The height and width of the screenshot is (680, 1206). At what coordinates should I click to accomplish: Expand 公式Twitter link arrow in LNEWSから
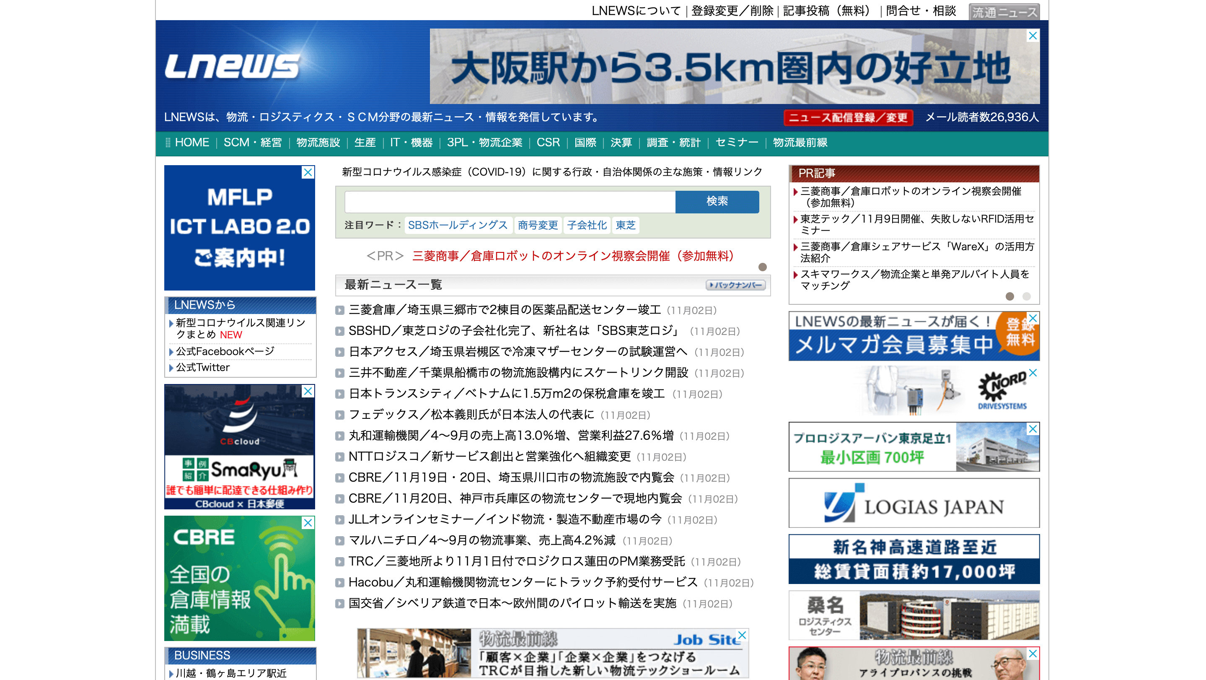click(171, 368)
